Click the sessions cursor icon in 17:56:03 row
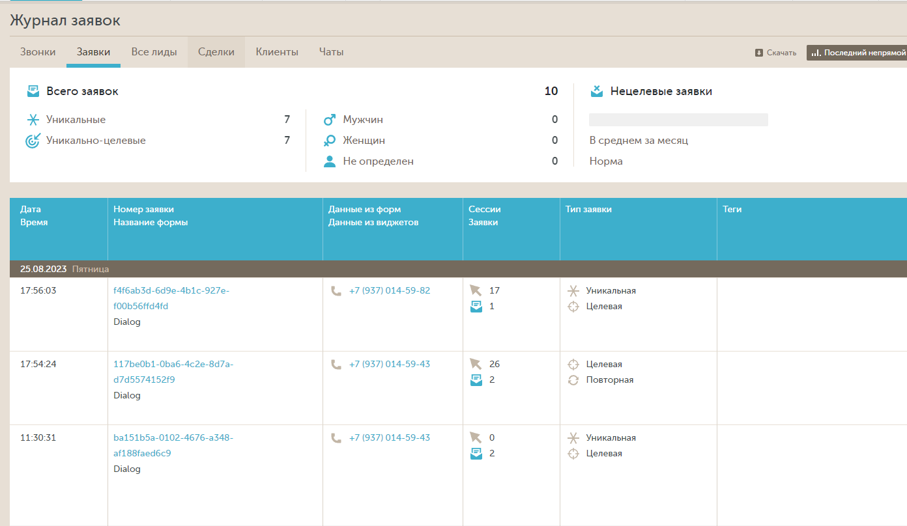 coord(476,291)
